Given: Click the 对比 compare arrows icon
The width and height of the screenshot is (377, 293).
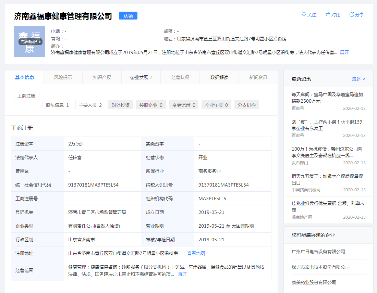Looking at the screenshot, I should coord(328,15).
